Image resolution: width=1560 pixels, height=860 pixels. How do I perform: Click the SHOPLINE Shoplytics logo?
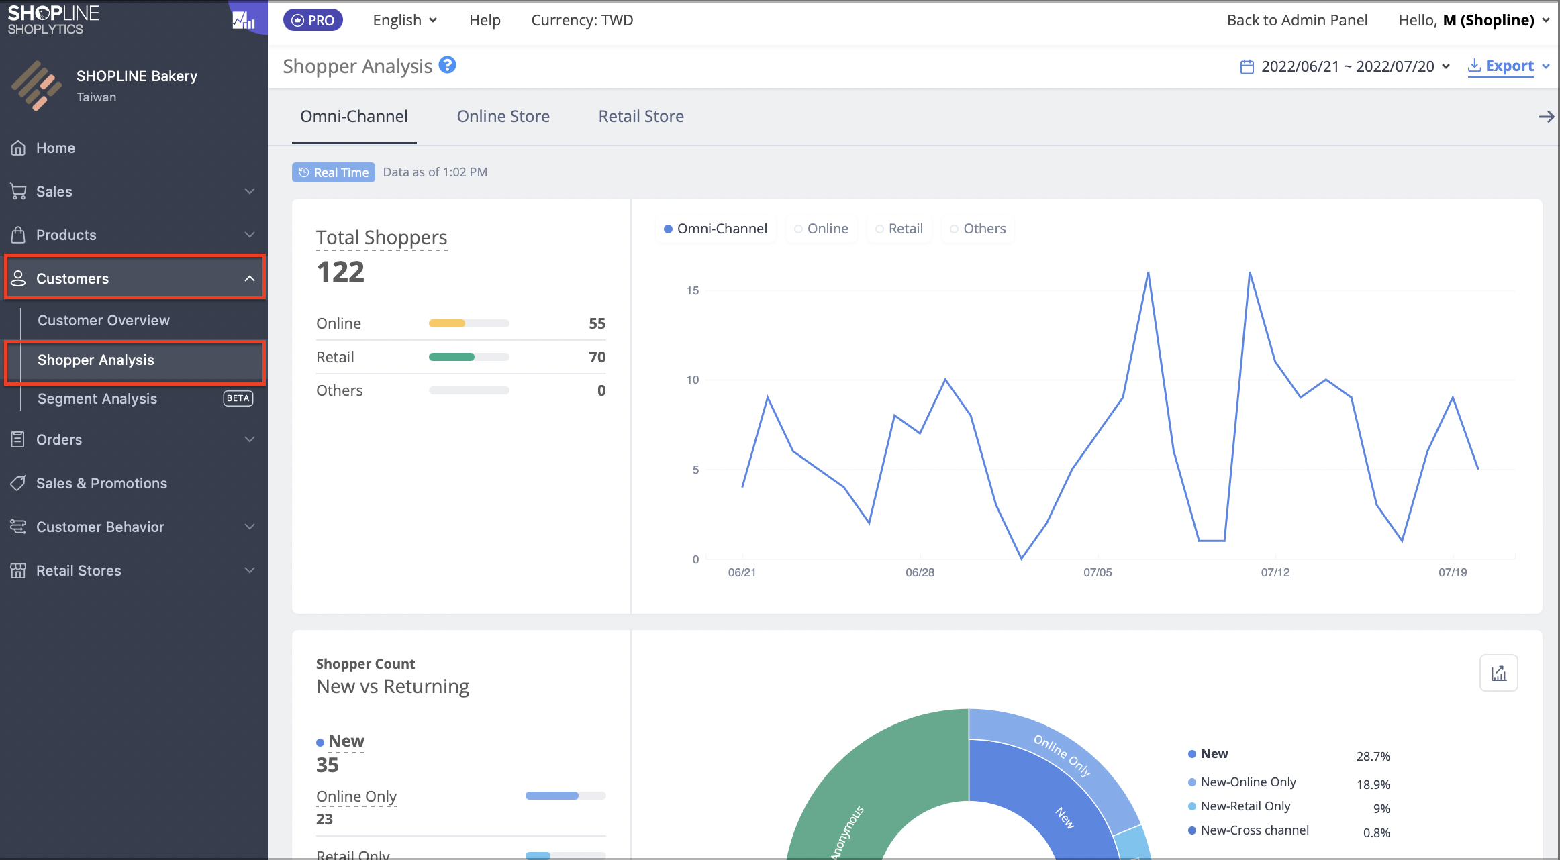click(x=54, y=20)
